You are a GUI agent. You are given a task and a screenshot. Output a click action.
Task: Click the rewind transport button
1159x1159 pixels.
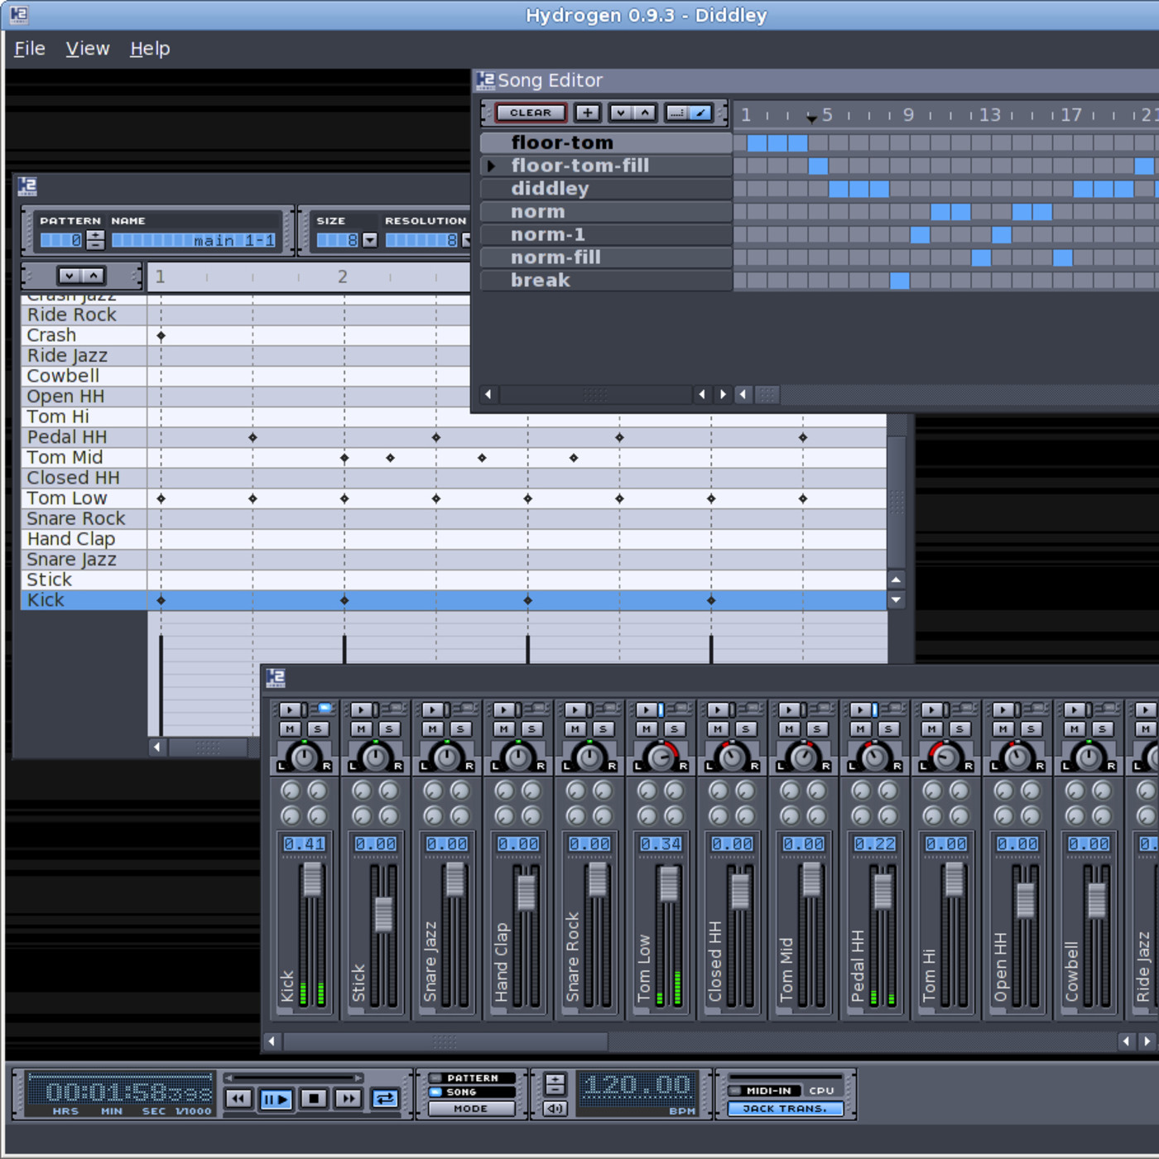(238, 1099)
